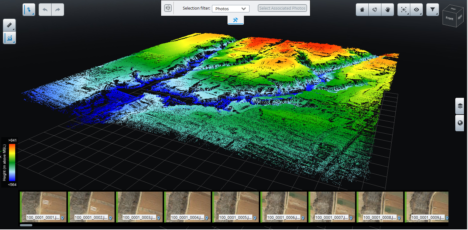Open the layers side panel
Viewport: 468px width, 230px height.
coord(460,106)
